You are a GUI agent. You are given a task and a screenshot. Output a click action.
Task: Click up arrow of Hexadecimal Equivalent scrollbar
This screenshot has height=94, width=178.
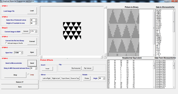click(x=154, y=61)
